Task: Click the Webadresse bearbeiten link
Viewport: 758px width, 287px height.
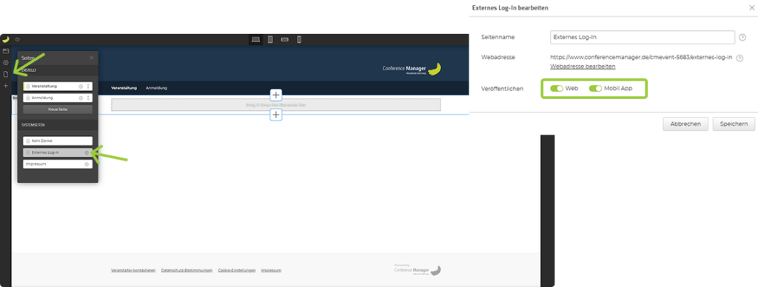Action: coord(583,67)
